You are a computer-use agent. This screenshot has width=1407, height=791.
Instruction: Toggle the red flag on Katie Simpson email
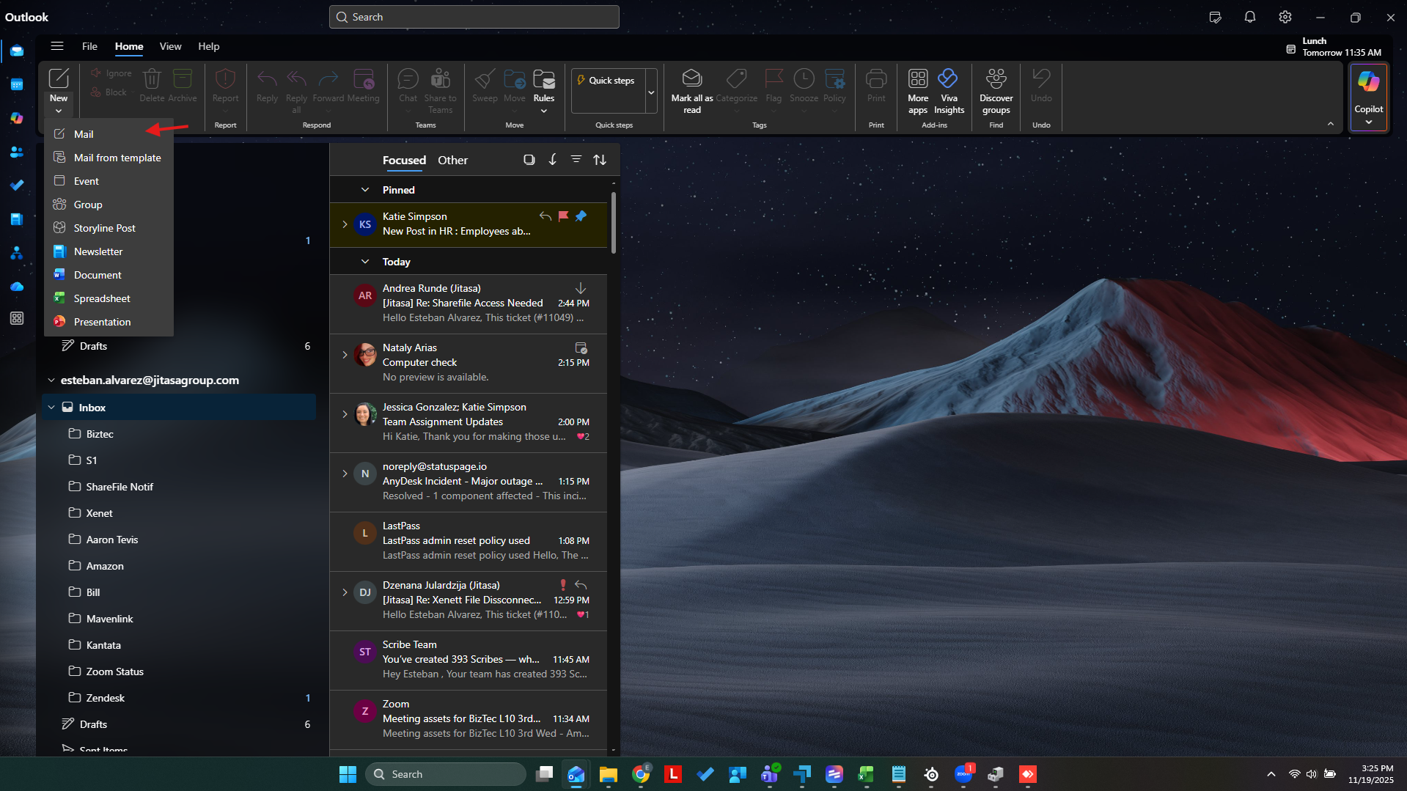[563, 216]
